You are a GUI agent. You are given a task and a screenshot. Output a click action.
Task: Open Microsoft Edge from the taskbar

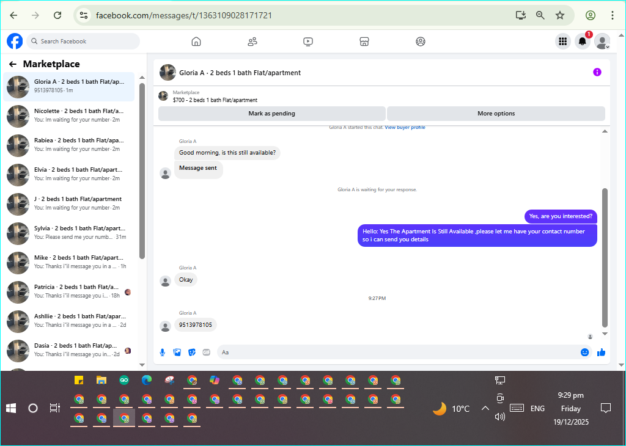pos(147,380)
